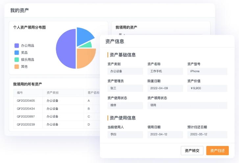
Task: Click the 资产类别 field showing 办公设备
Action: 125,71
